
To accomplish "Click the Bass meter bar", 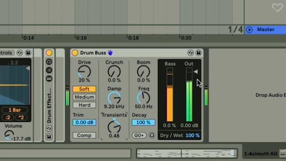I will click(x=170, y=94).
